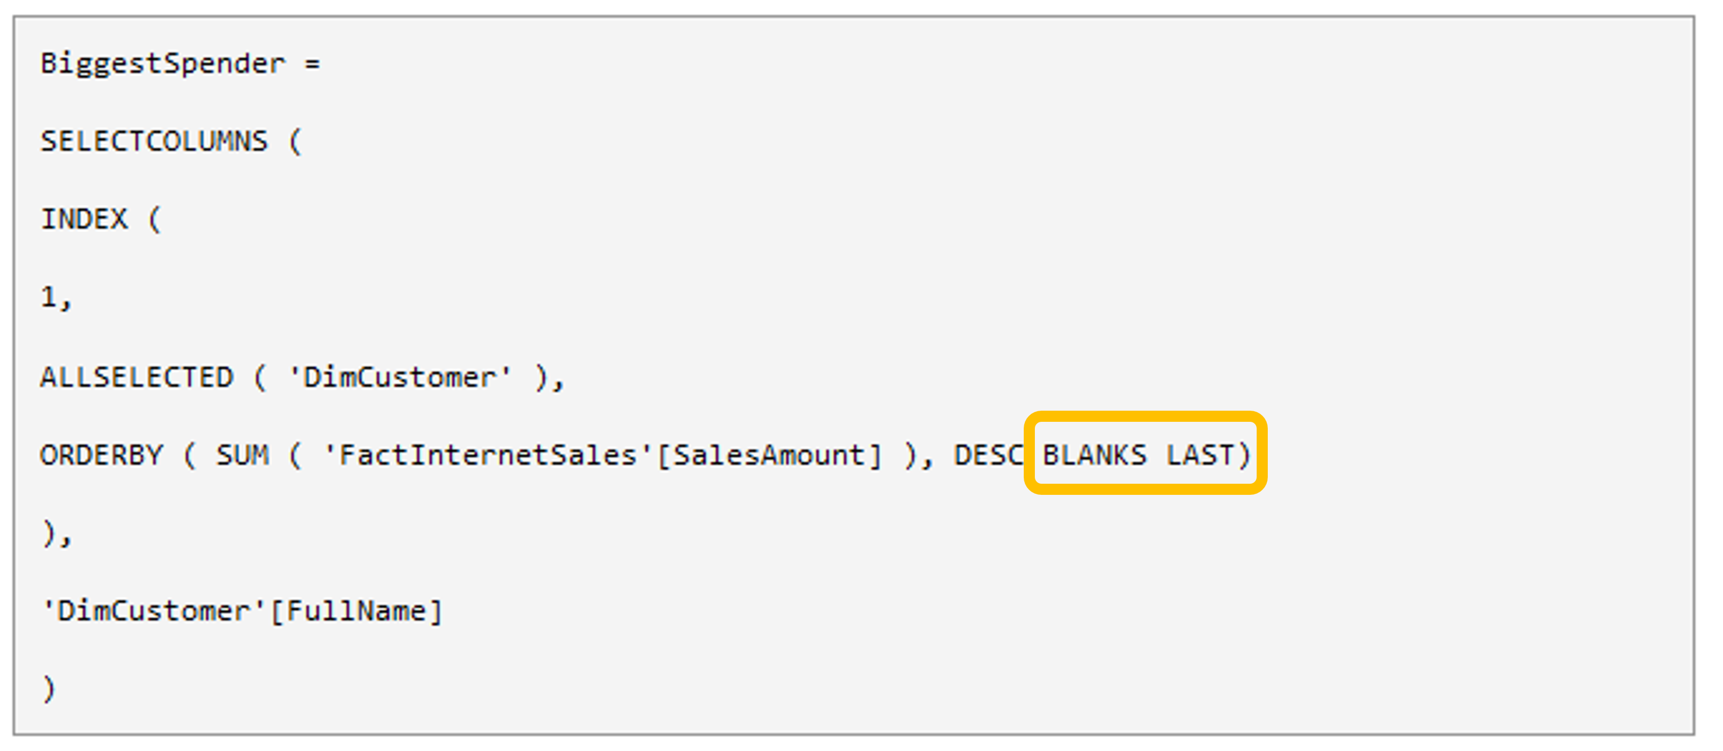
Task: Click the highlighted LAST keyword
Action: [x=1199, y=455]
